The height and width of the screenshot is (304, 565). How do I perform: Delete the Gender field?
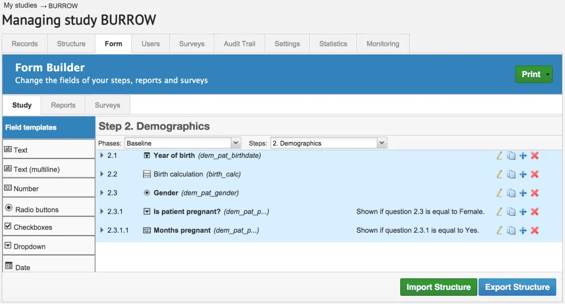click(535, 193)
